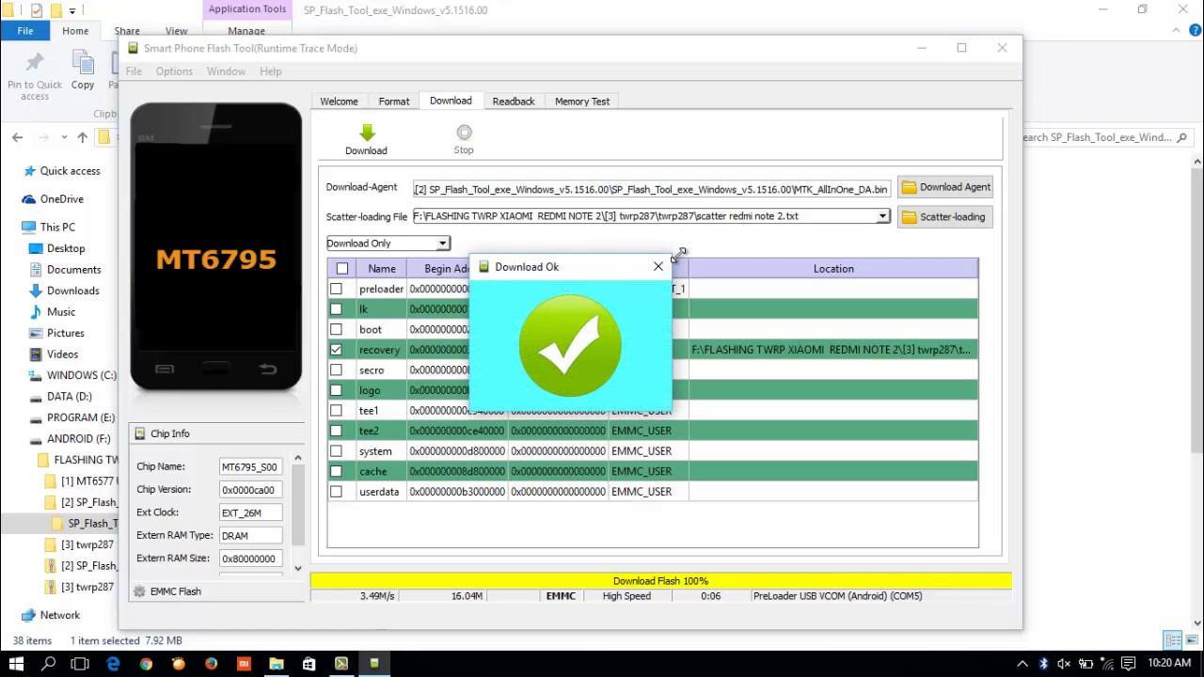Open Quick access in Explorer sidebar

tap(70, 171)
